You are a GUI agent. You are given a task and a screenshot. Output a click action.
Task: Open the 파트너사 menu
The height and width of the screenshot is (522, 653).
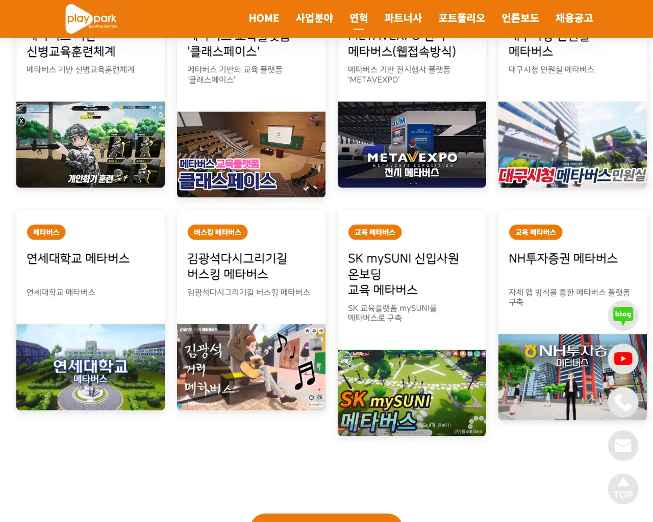pyautogui.click(x=403, y=18)
